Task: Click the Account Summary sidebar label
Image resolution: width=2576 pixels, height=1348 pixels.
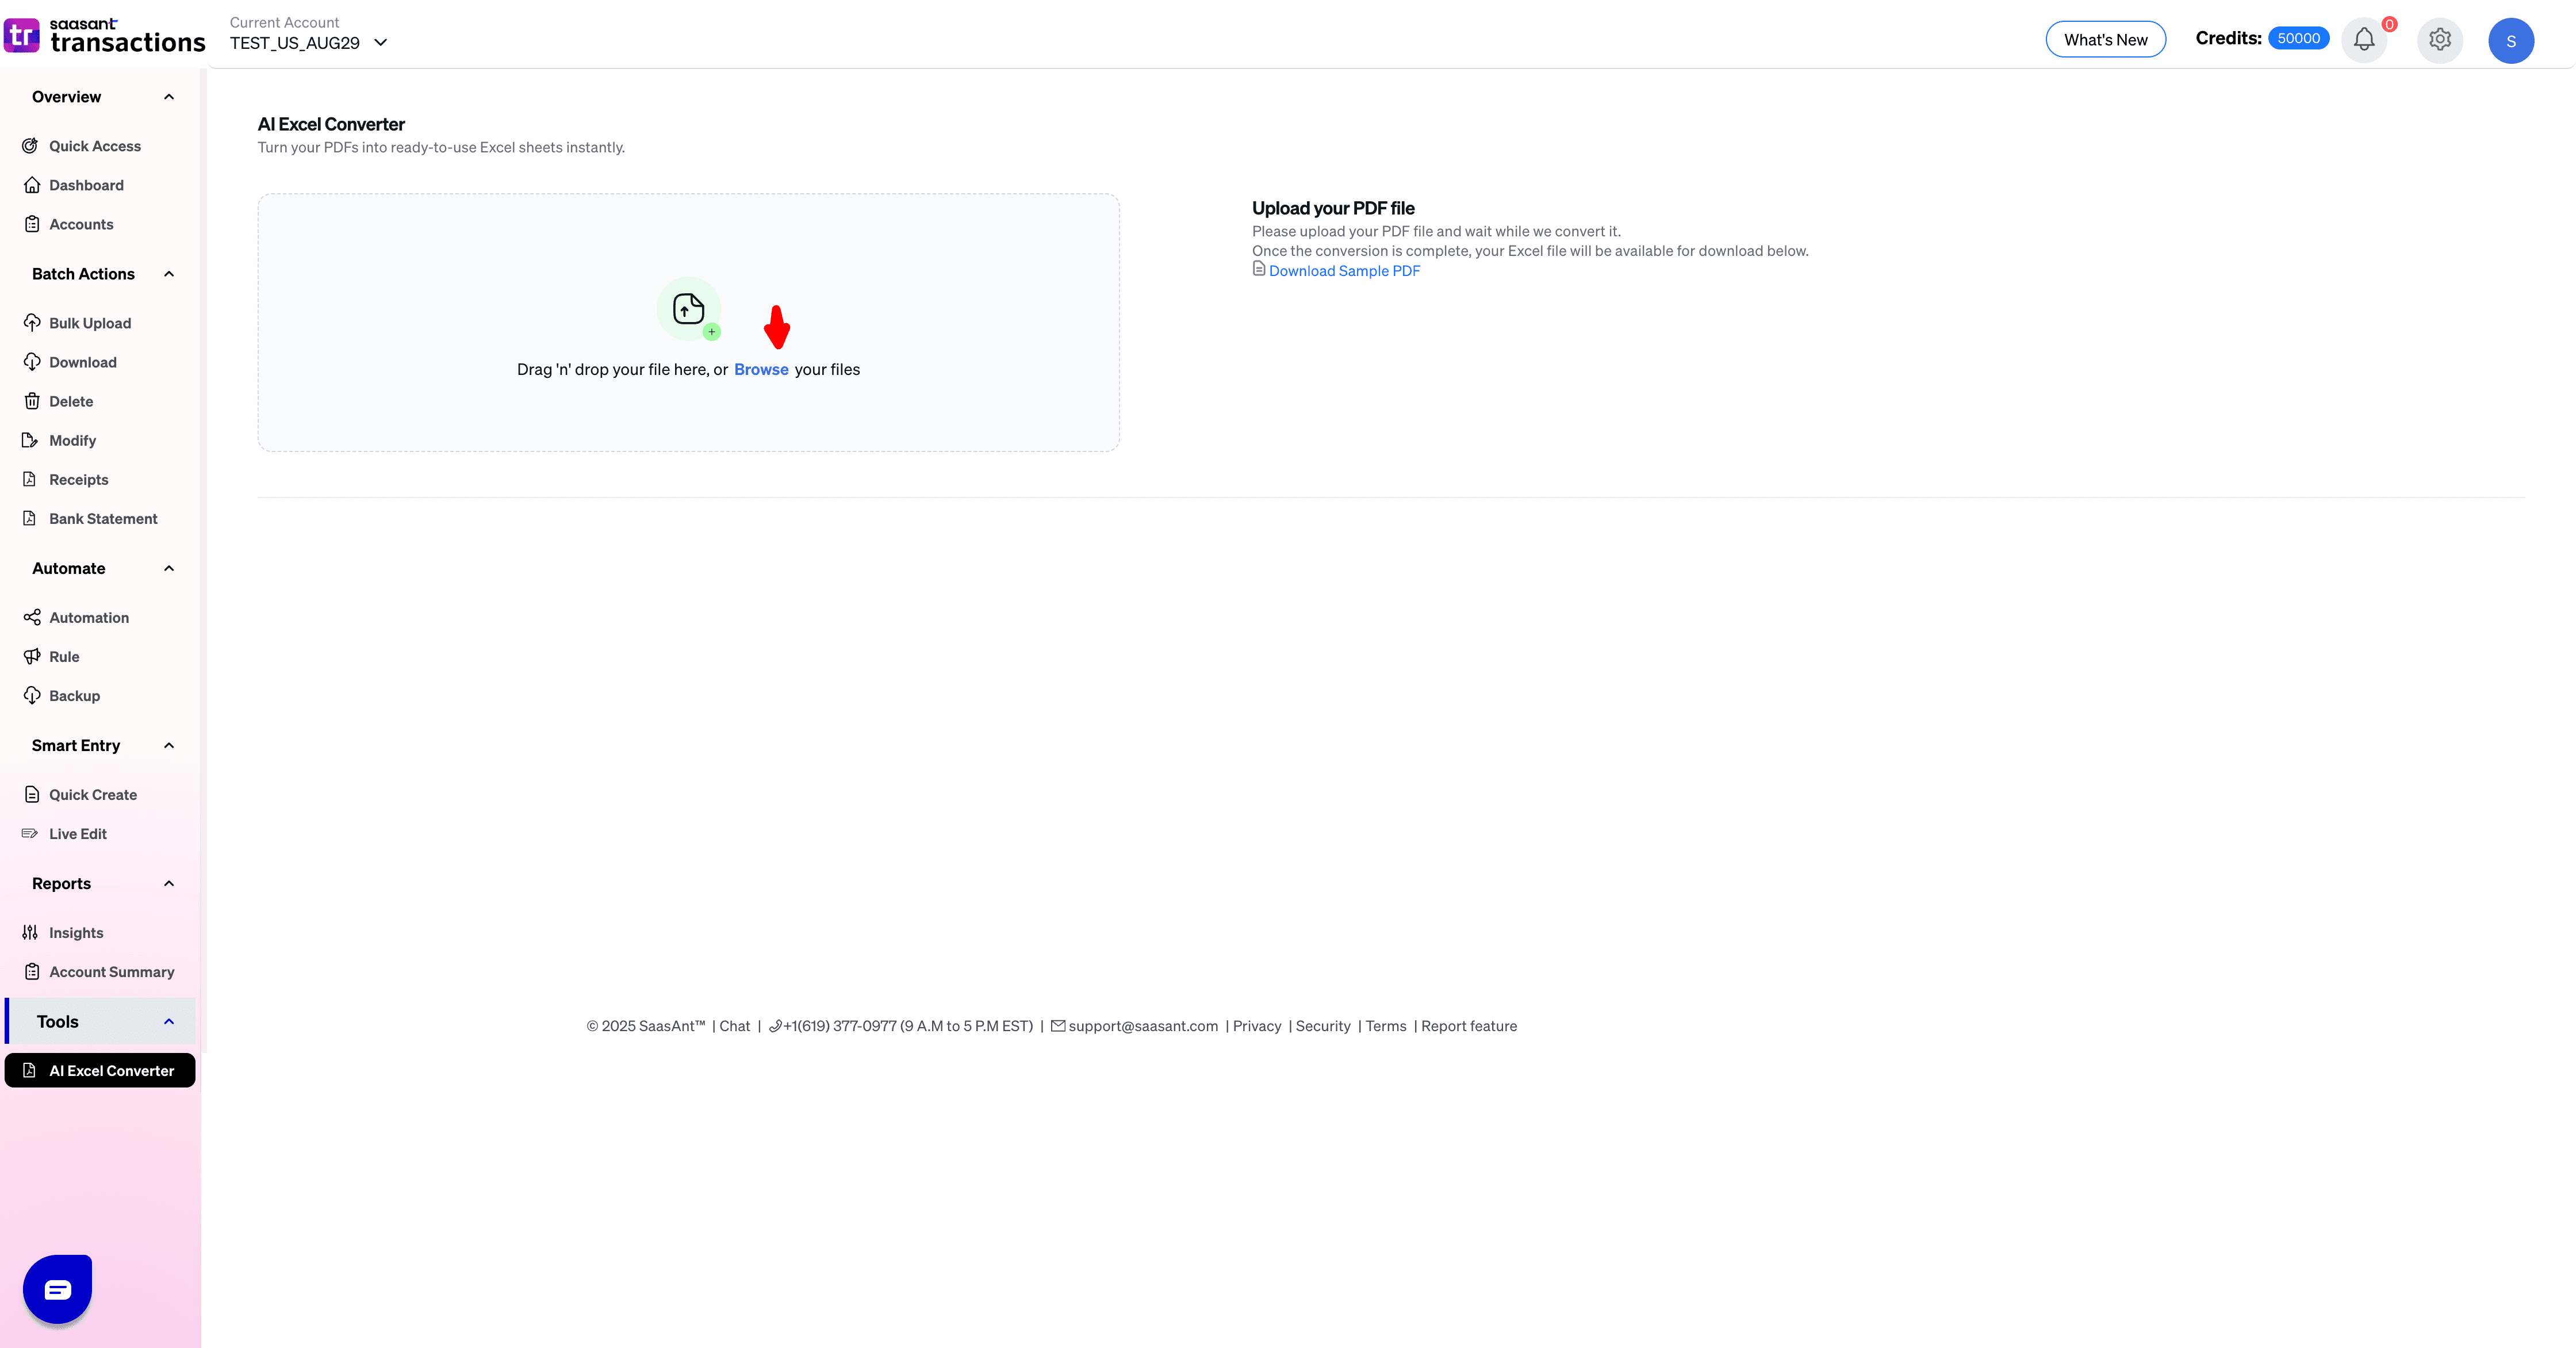Action: (x=112, y=971)
